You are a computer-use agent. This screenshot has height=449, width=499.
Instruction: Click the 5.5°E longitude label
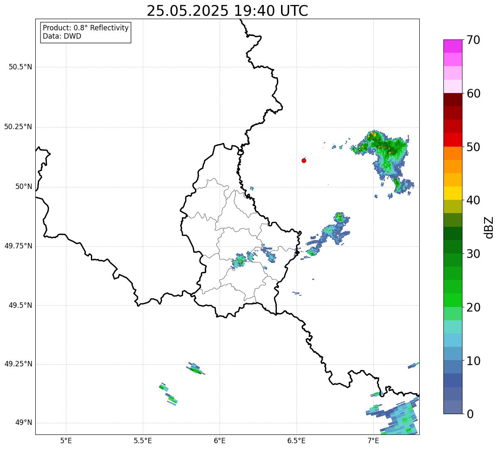pyautogui.click(x=143, y=440)
